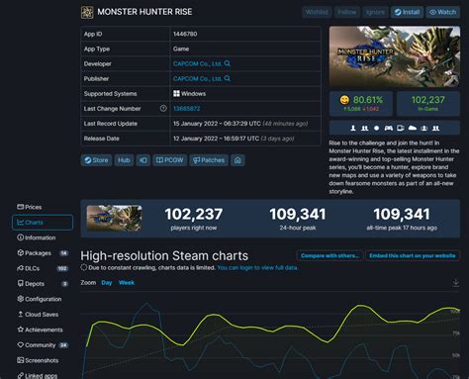Click the info icon beside Last Change Number

click(163, 108)
